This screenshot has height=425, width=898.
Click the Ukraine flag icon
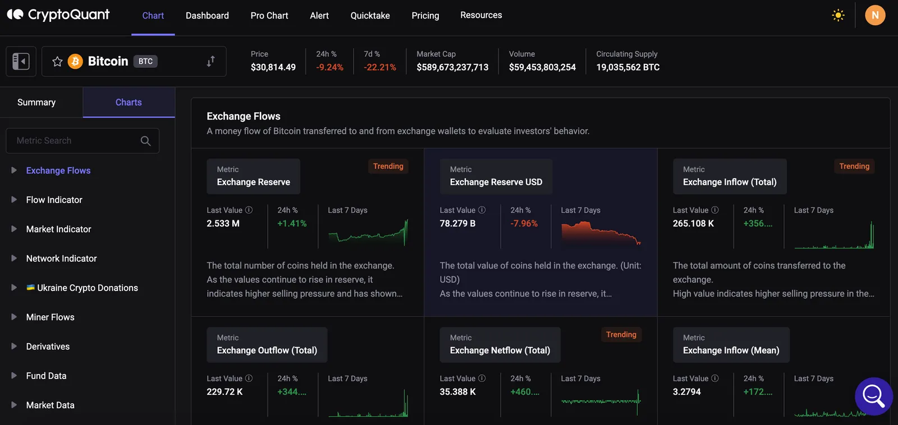[x=31, y=288]
